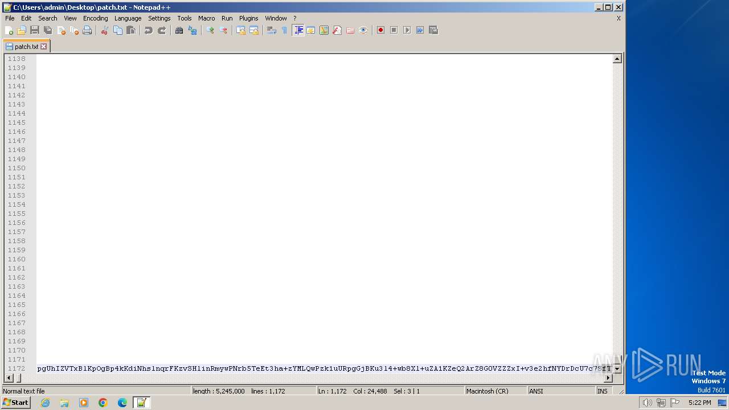Click the Close All toolbar icon
The height and width of the screenshot is (410, 729).
pyautogui.click(x=74, y=30)
